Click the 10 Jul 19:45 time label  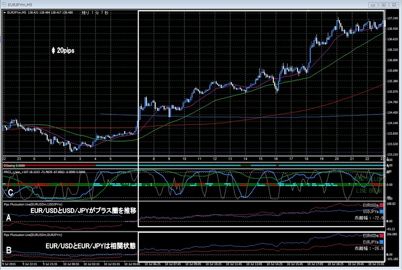point(356,264)
